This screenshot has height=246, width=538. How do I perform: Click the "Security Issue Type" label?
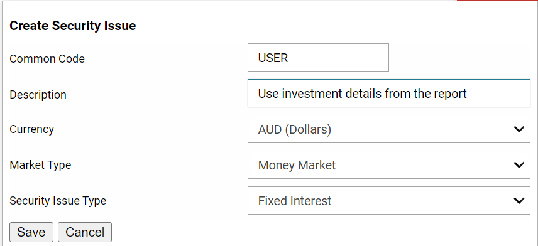tap(58, 201)
